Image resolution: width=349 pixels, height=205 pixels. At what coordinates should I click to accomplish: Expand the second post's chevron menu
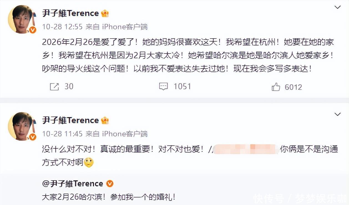337,114
